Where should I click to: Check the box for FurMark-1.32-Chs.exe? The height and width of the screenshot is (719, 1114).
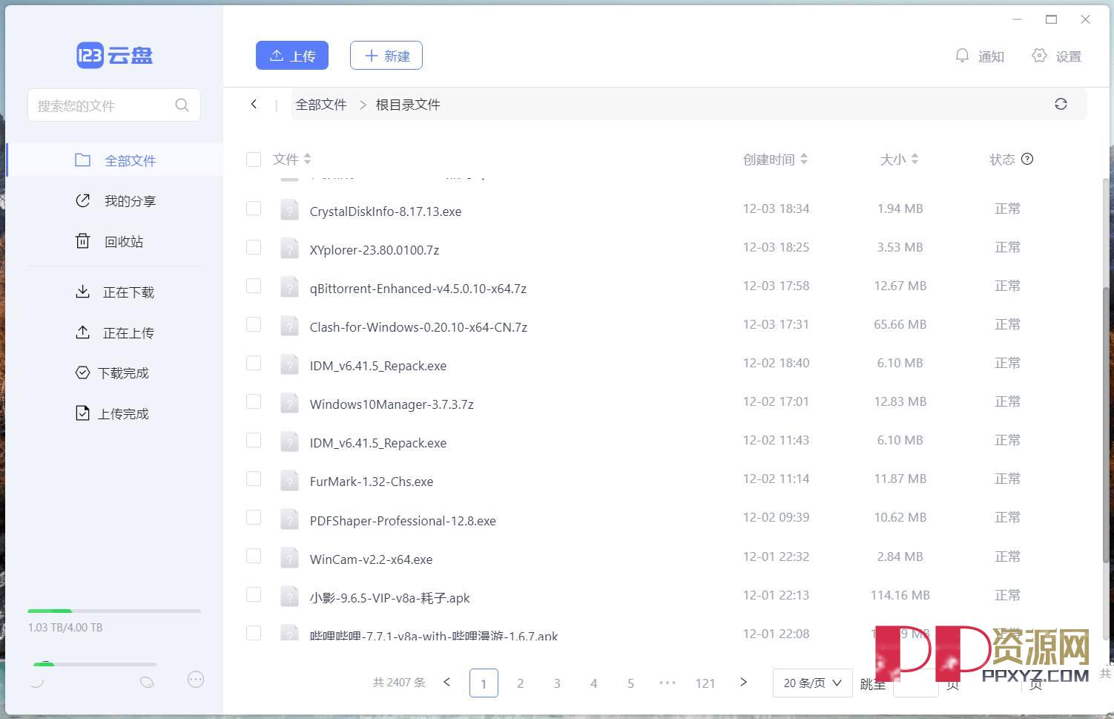tap(254, 479)
